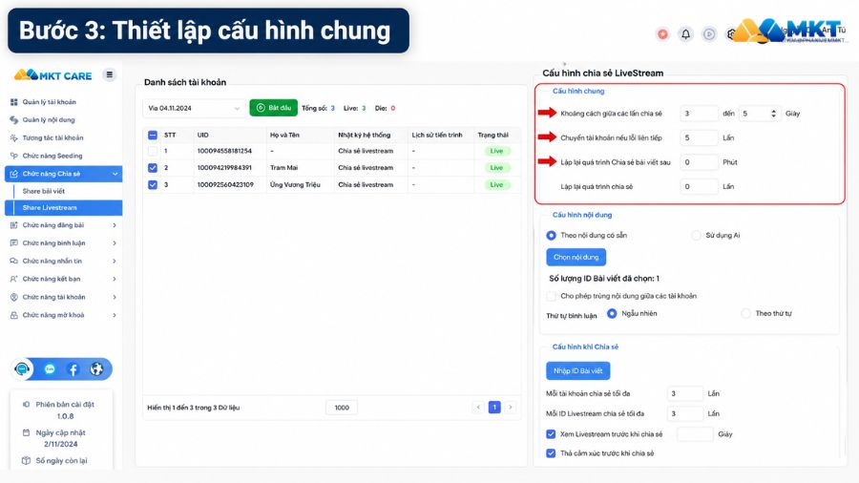Uncheck the Ứng Vương Triệu row checkbox

tap(153, 184)
